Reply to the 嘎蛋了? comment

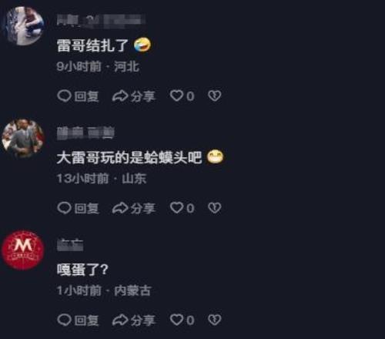pyautogui.click(x=78, y=321)
